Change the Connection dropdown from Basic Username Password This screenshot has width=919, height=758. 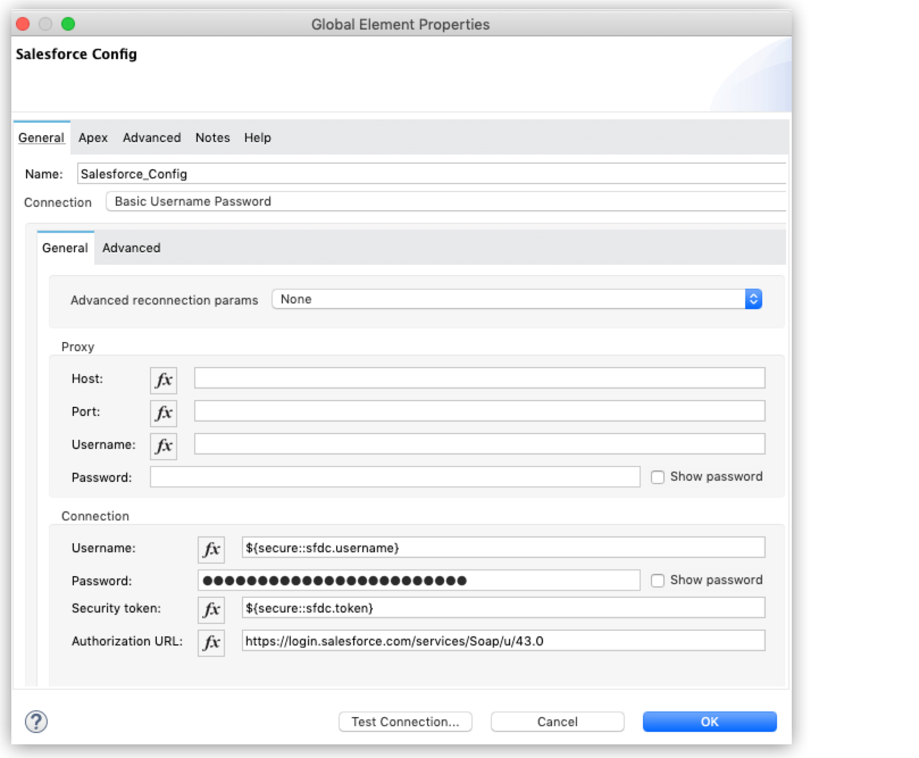pos(398,201)
